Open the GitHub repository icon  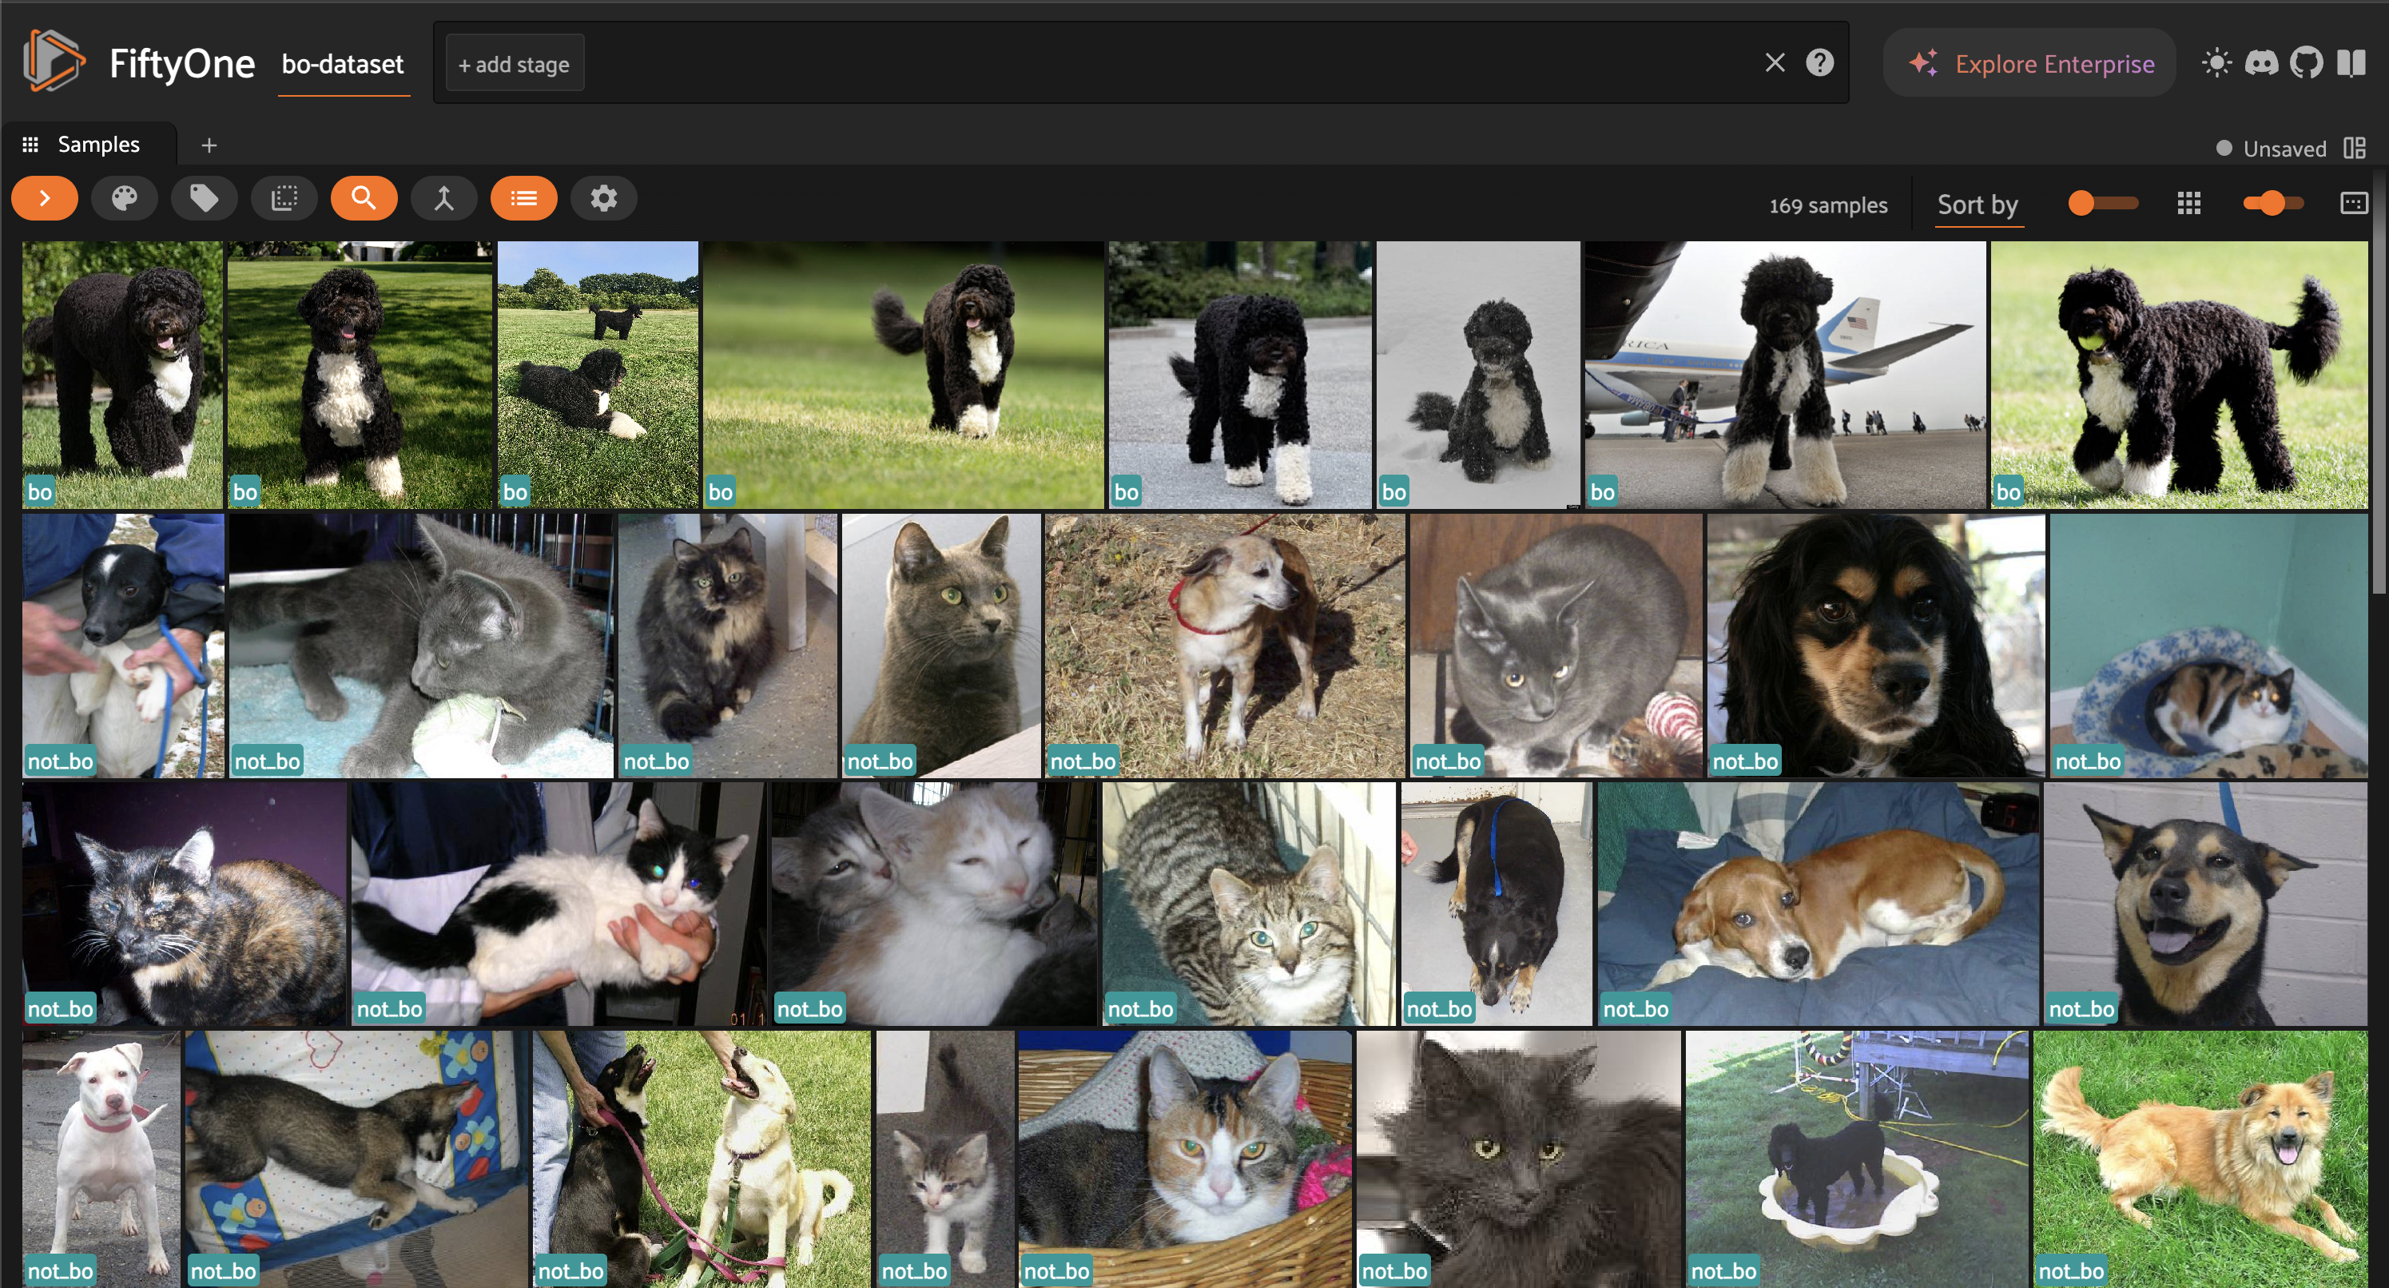pos(2306,63)
